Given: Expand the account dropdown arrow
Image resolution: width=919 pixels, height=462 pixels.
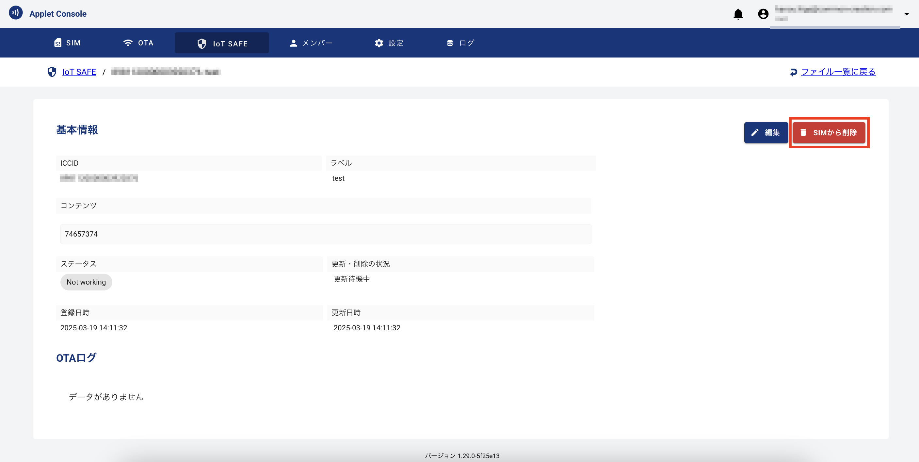Looking at the screenshot, I should [907, 14].
